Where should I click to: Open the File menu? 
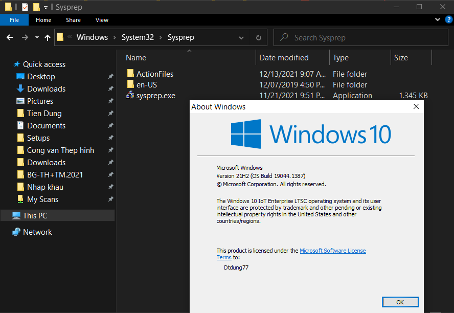[14, 20]
